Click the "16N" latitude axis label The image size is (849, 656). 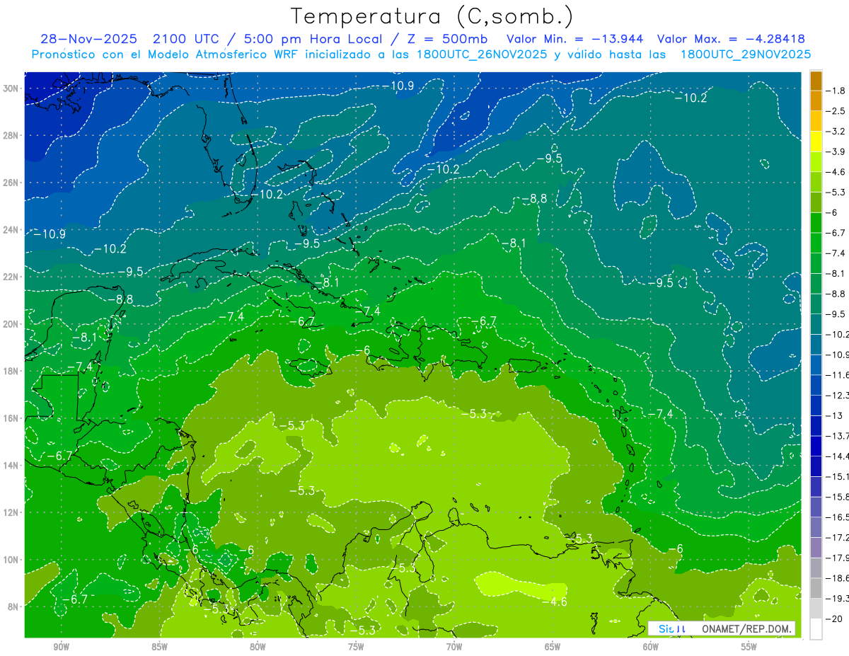point(11,418)
